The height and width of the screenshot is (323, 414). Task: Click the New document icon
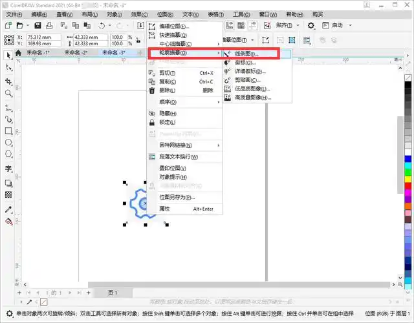[x=8, y=25]
